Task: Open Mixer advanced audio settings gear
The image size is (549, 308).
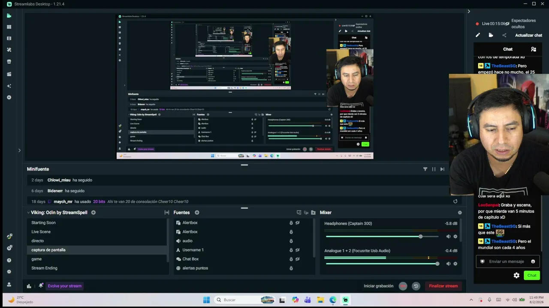Action: 460,213
